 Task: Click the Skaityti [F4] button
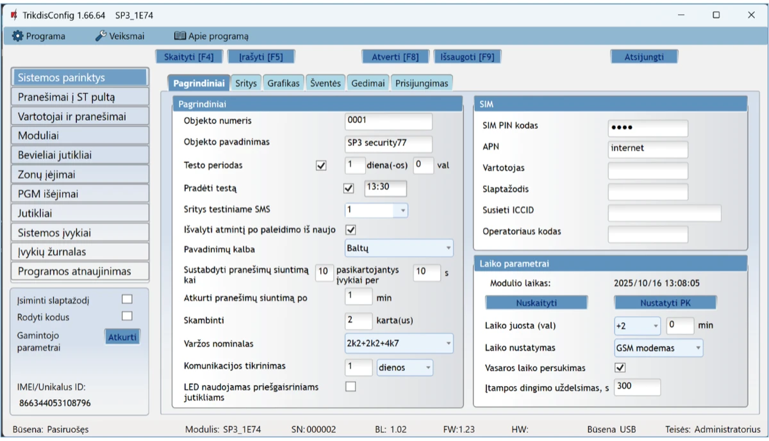point(189,56)
